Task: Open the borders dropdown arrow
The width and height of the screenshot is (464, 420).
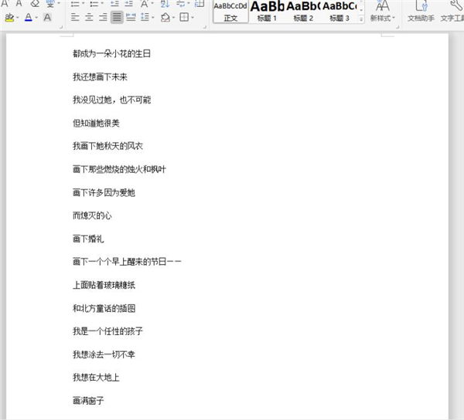Action: coord(193,17)
